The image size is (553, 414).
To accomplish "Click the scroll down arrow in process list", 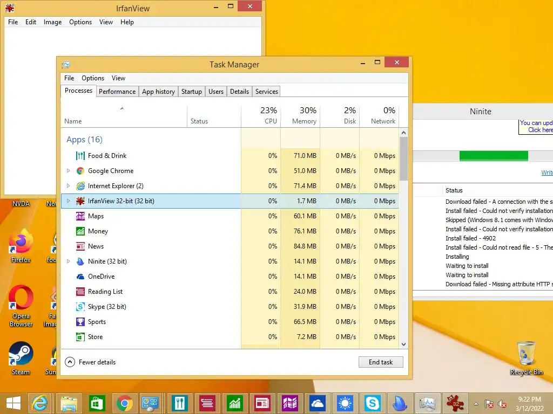I will pyautogui.click(x=404, y=344).
